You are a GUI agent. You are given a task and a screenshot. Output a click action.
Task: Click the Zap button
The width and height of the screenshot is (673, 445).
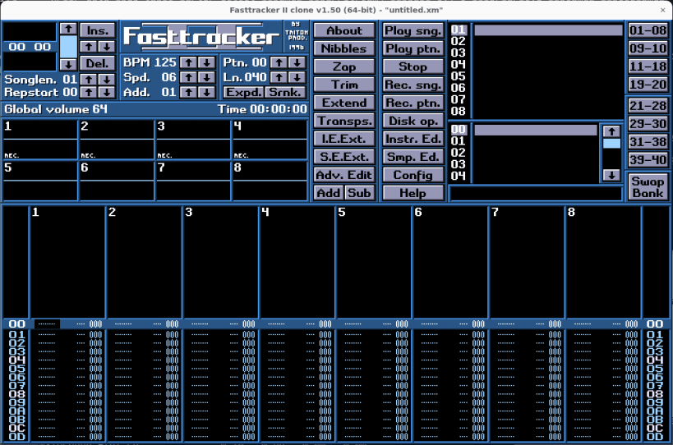click(344, 67)
